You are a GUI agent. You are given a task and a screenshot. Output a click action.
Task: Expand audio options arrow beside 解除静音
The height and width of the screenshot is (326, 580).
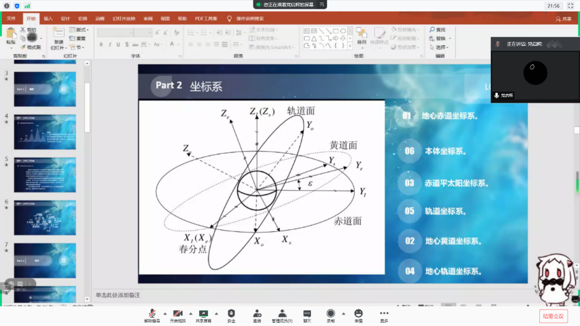click(x=165, y=313)
